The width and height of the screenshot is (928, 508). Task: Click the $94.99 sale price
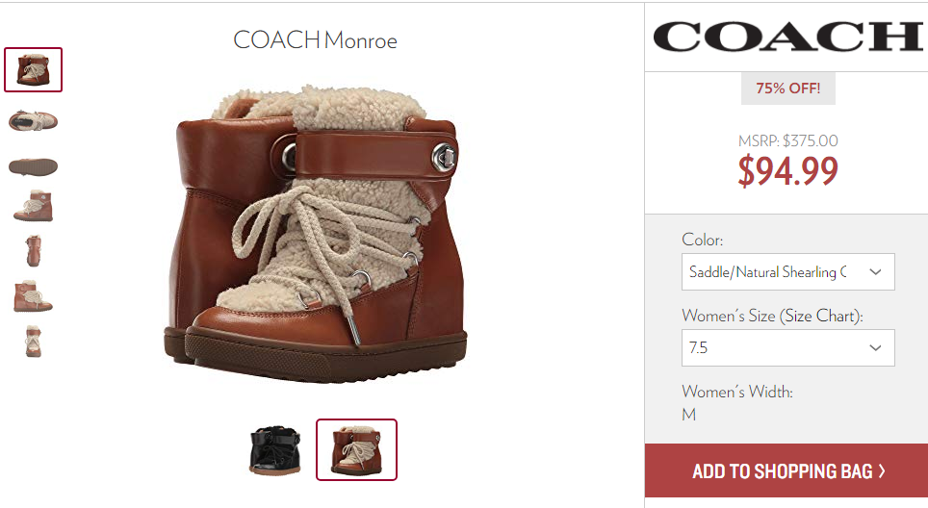(787, 171)
